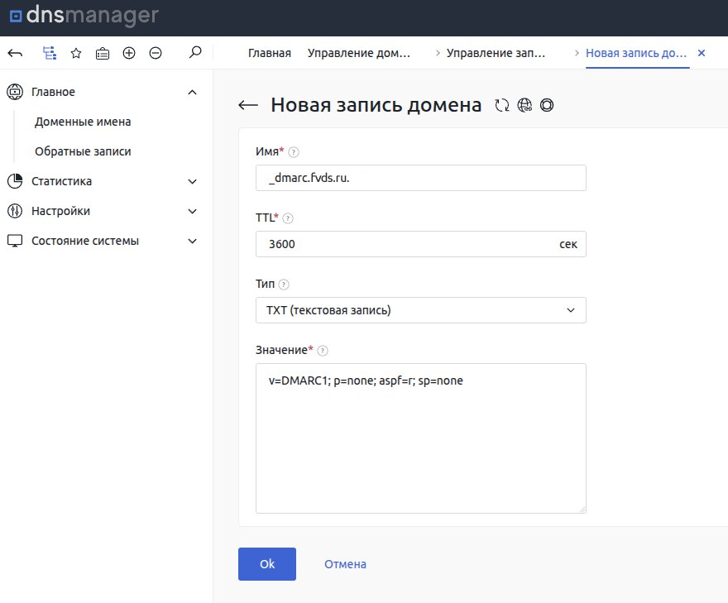
Task: Focus the Имя input field
Action: coord(420,178)
